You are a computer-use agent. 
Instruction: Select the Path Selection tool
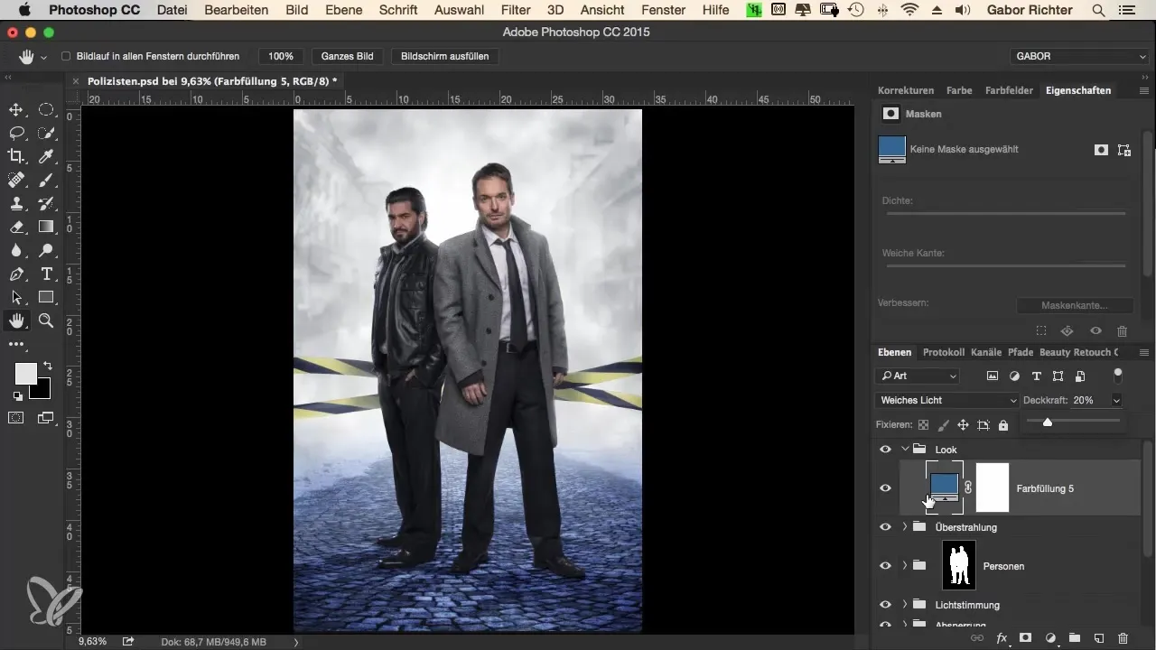click(x=16, y=297)
